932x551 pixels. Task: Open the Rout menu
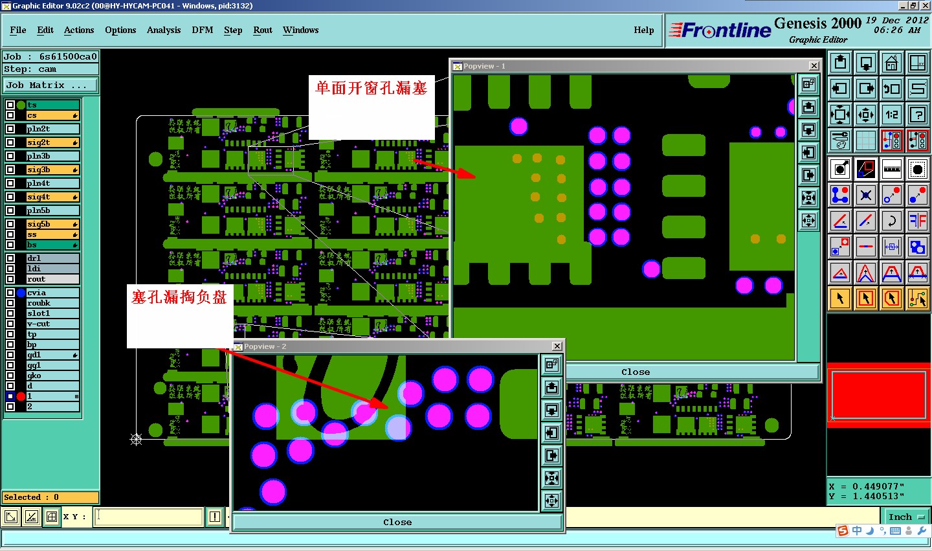point(263,30)
